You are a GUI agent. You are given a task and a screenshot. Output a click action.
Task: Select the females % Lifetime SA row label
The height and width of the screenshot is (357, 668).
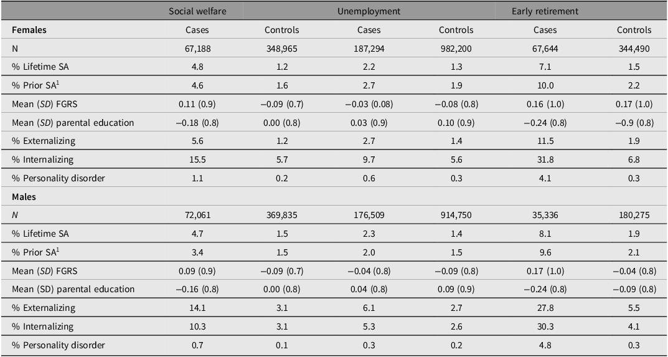40,67
